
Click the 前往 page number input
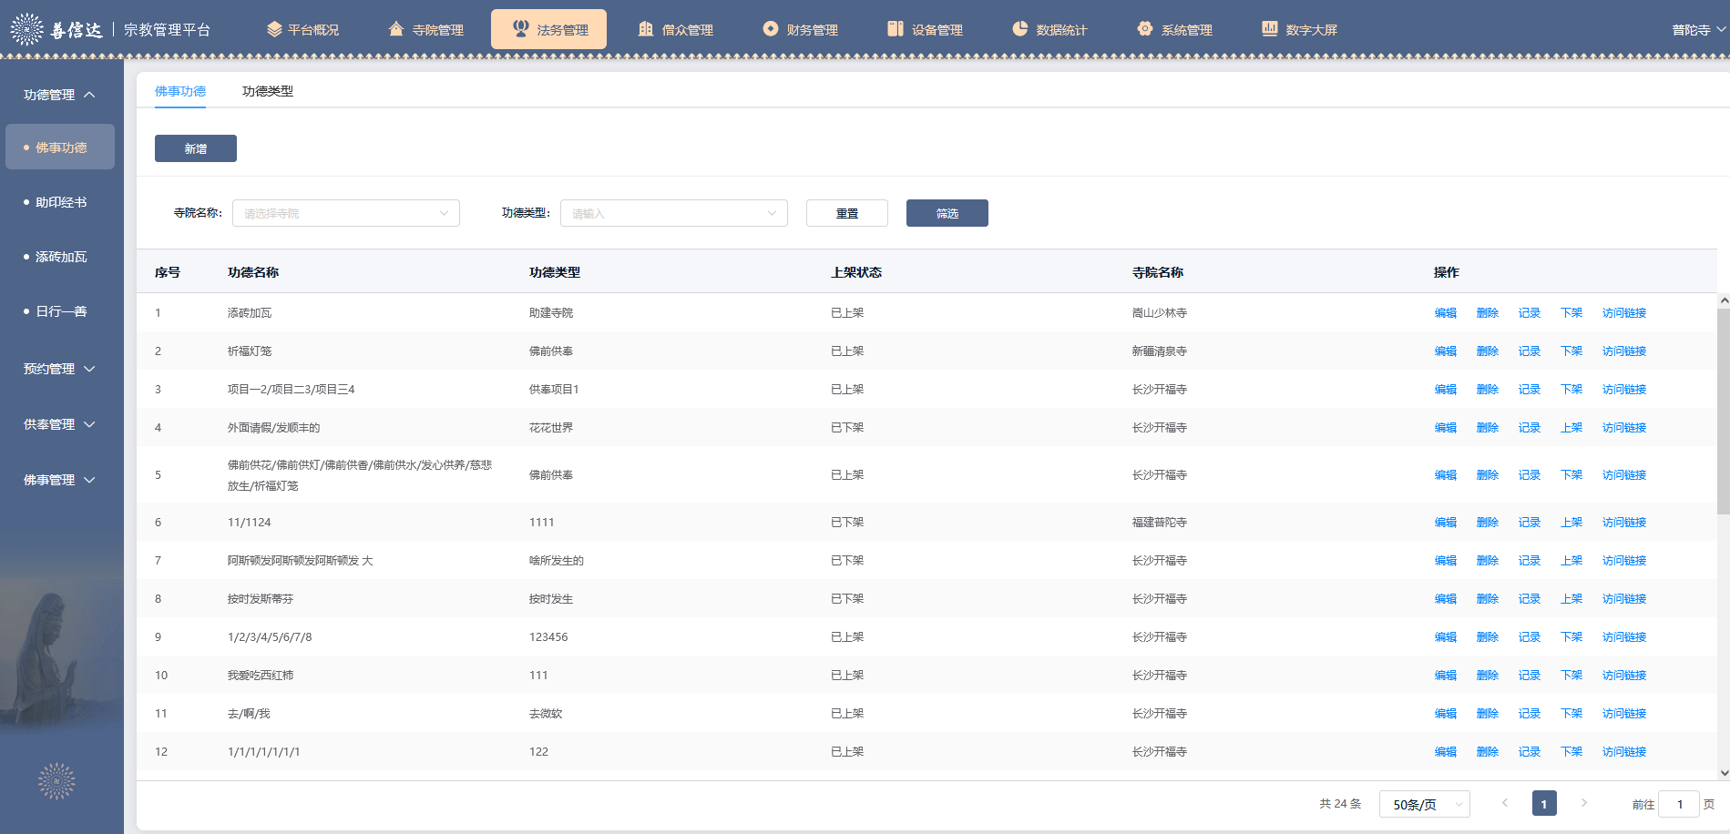[1679, 804]
